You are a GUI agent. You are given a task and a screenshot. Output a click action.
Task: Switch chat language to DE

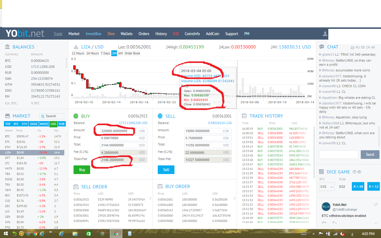363,48
